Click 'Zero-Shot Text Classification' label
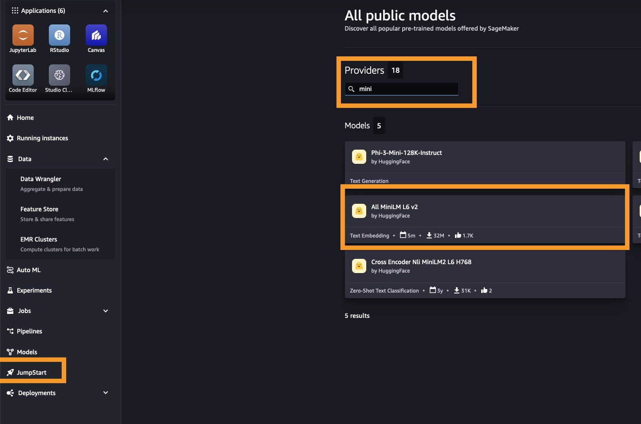 [384, 291]
